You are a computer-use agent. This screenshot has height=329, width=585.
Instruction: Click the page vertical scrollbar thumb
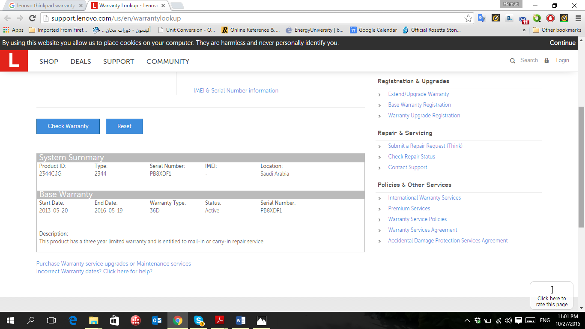[581, 167]
